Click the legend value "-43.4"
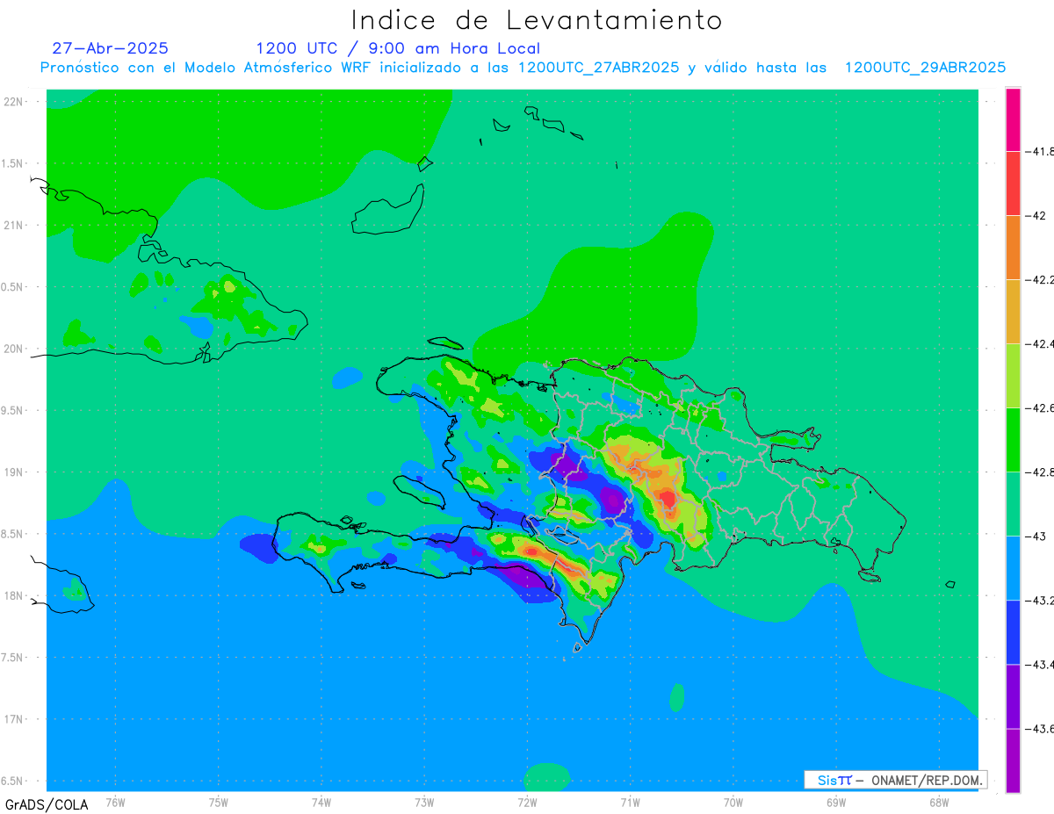 click(1040, 665)
